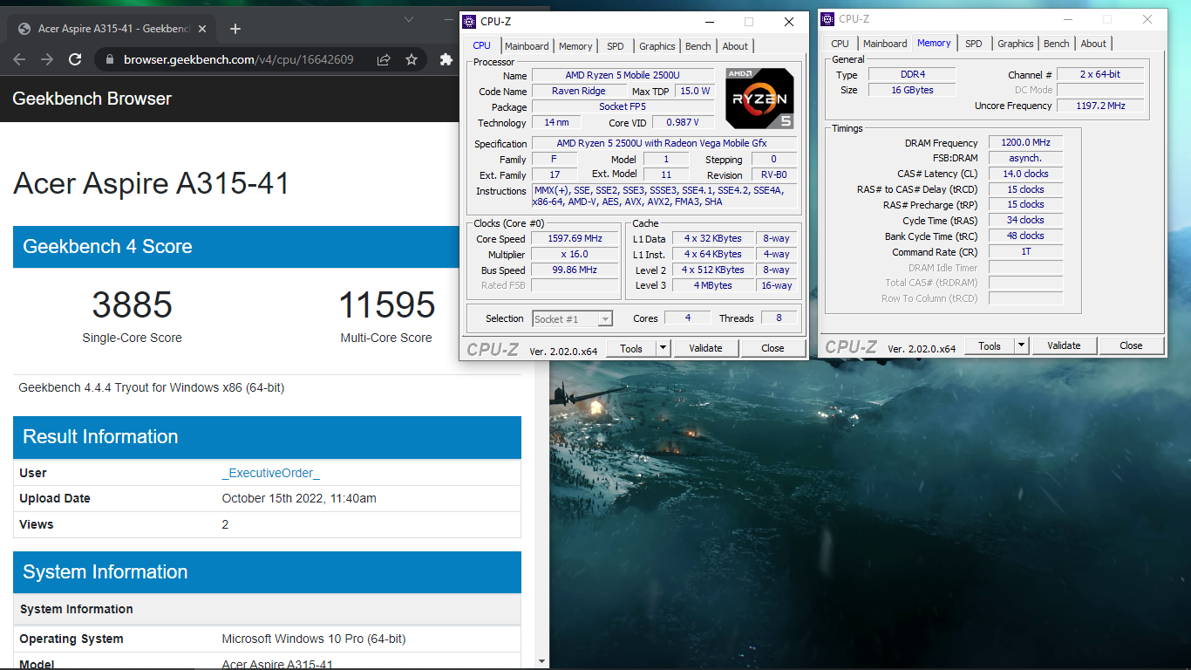
Task: Click the upload date October 15th 2022 text
Action: 299,499
